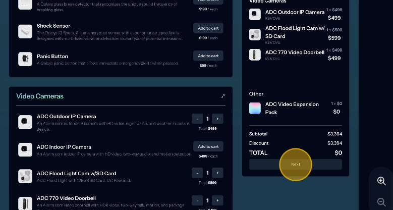The image size is (393, 210).
Task: Click ADC Outdoor IP Camera quantity value 1
Action: pyautogui.click(x=207, y=119)
